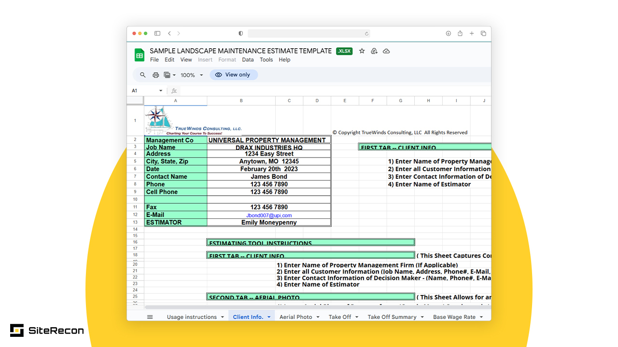The width and height of the screenshot is (618, 347).
Task: Open the Name Box cell reference dropdown
Action: 161,91
